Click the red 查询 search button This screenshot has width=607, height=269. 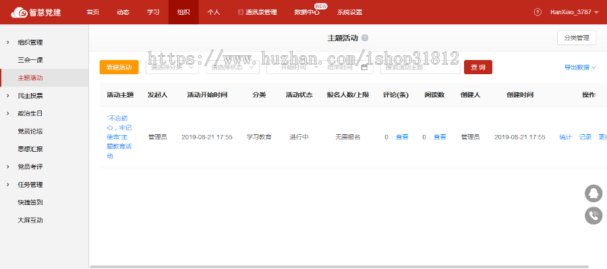click(x=478, y=67)
